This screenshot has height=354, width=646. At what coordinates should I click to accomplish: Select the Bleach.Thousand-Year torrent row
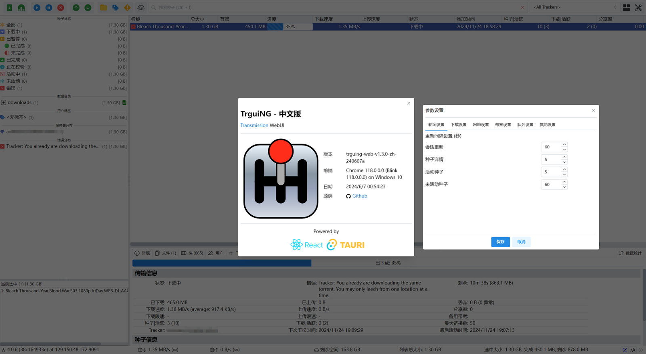(388, 27)
